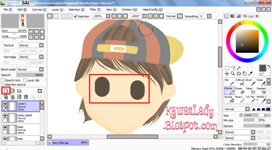Choose the Water brush tool
This screenshot has height=150, width=272.
tap(261, 82)
